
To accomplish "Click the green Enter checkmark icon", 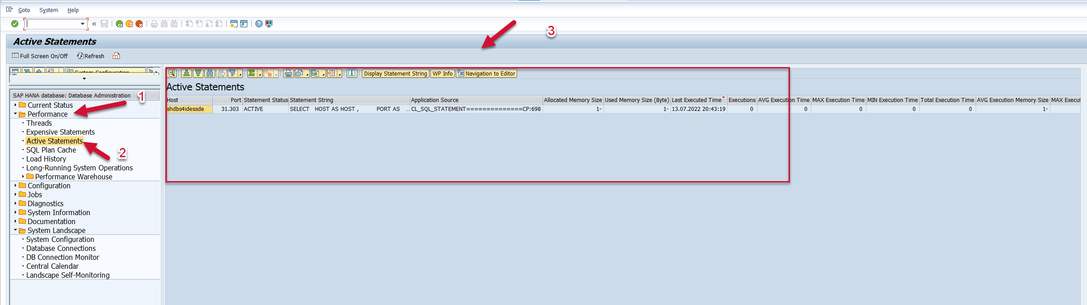I will pos(15,24).
